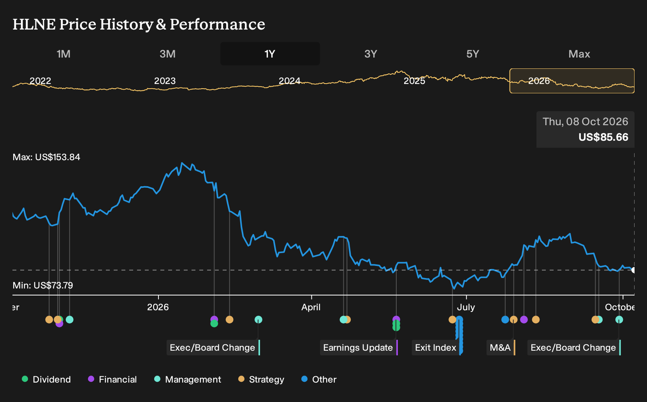Click the overview chart at the 2024 label
Image resolution: width=647 pixels, height=402 pixels.
(x=289, y=81)
